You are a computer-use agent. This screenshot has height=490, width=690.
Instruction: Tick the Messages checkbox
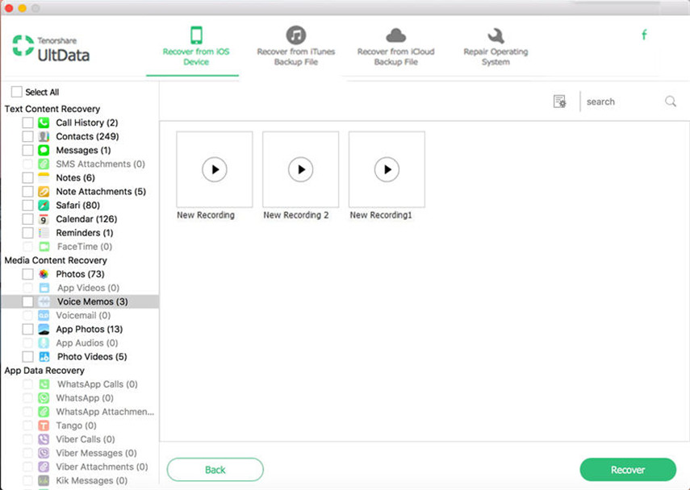pos(27,150)
